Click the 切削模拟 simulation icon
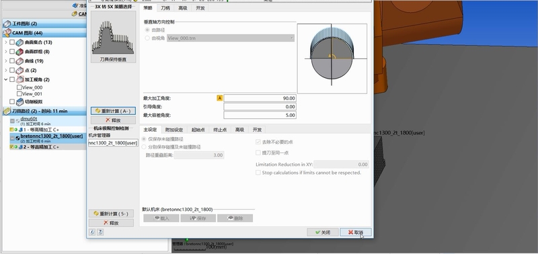 pyautogui.click(x=20, y=101)
